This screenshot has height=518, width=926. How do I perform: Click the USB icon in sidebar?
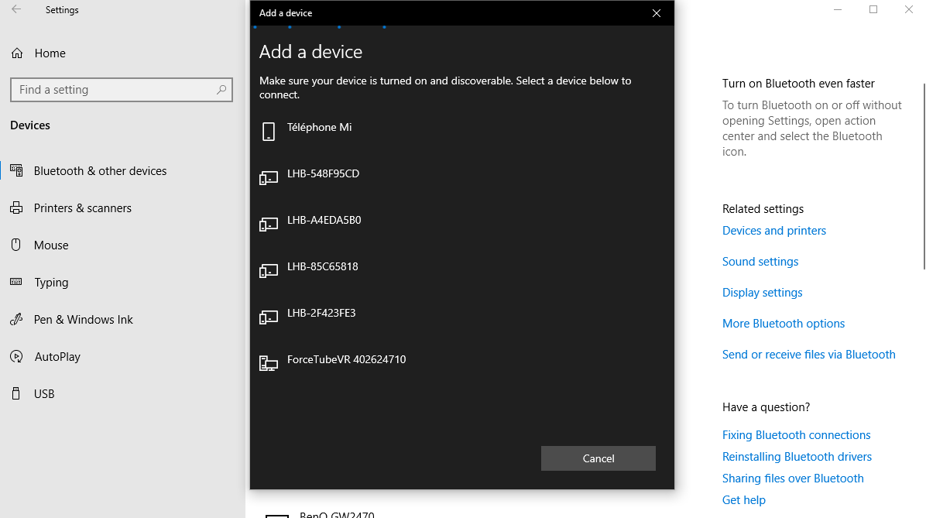(x=16, y=393)
